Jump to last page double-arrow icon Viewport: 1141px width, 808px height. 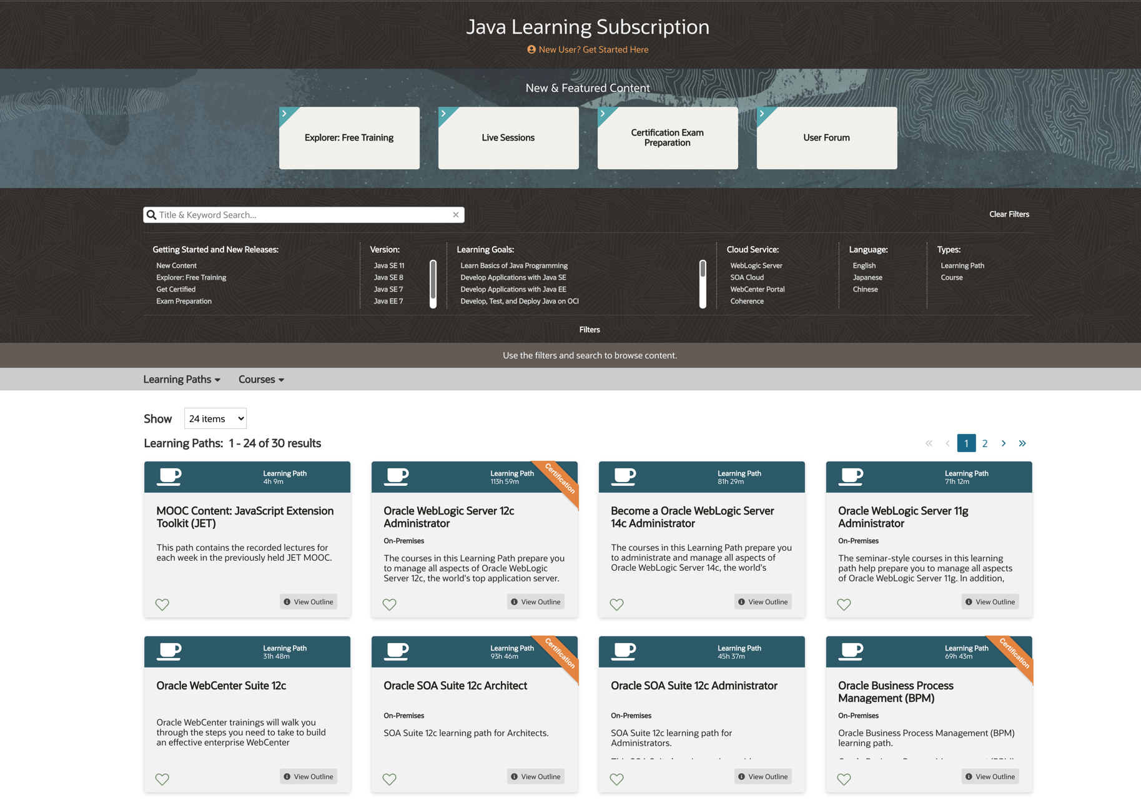coord(1022,443)
